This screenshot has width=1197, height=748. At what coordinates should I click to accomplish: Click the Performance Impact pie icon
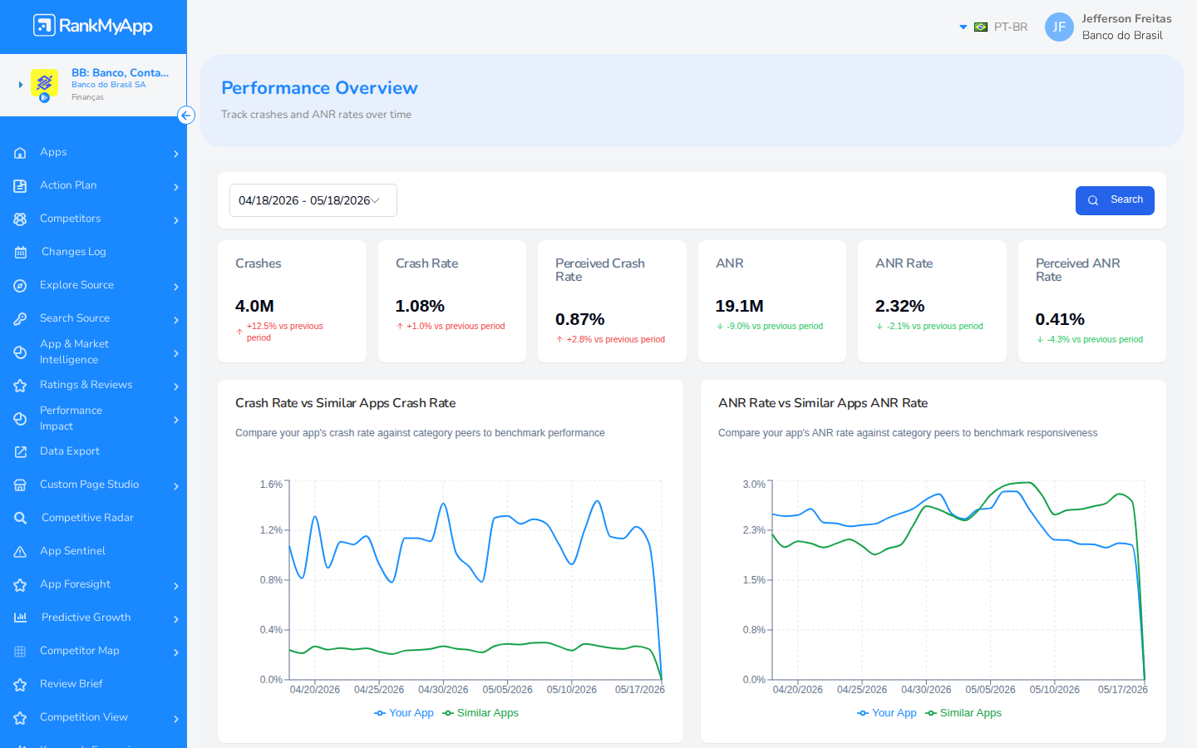[21, 419]
